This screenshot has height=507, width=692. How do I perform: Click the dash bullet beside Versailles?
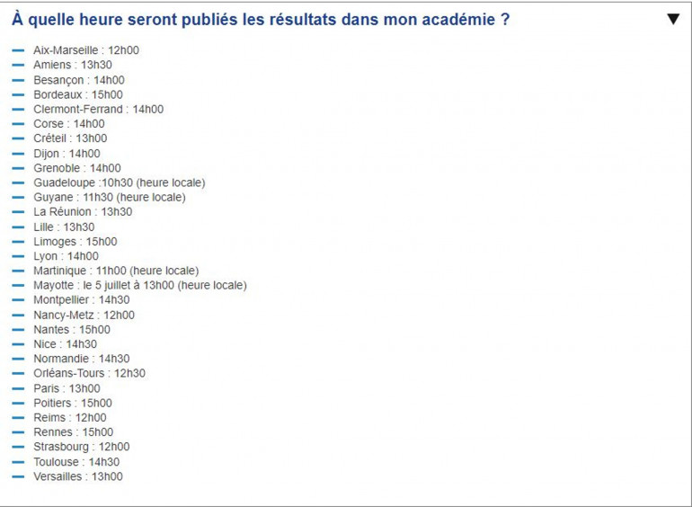tap(18, 476)
